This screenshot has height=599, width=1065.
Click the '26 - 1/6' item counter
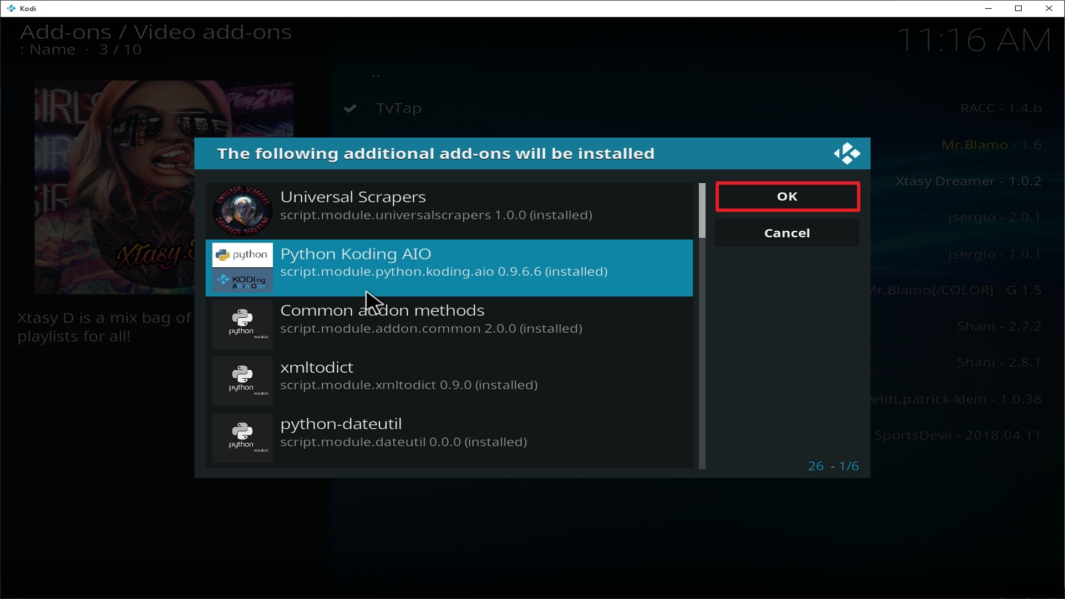click(833, 466)
